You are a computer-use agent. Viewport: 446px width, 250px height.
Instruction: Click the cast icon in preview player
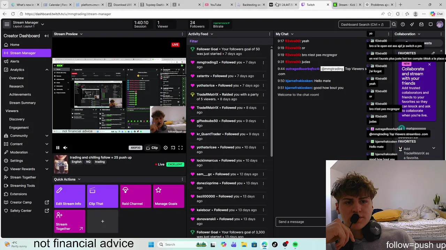(173, 148)
